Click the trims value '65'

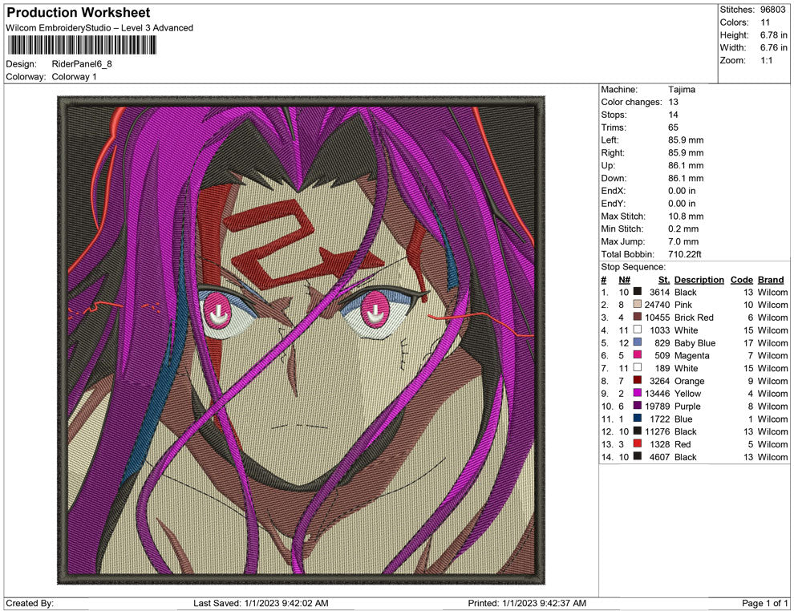tap(673, 127)
